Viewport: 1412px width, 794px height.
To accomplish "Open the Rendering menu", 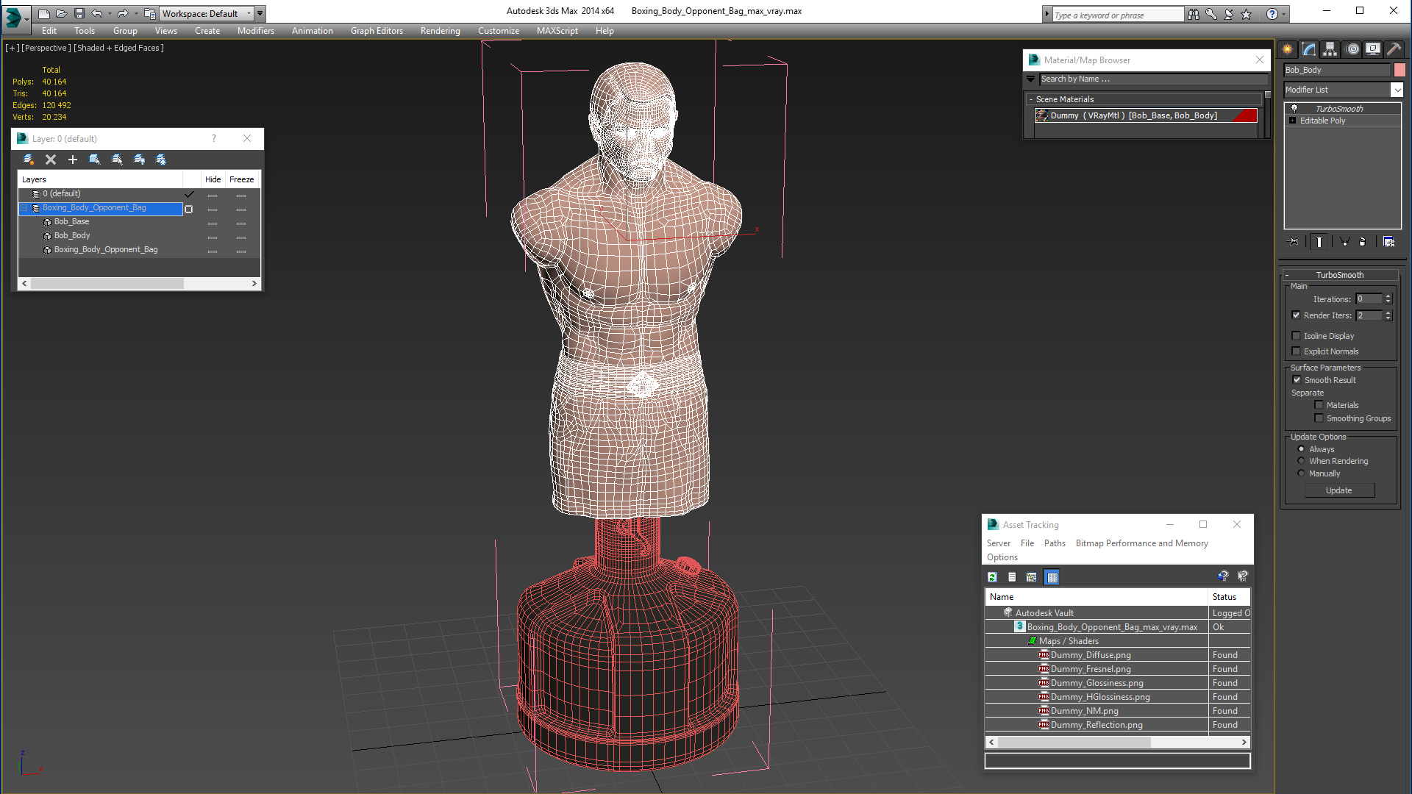I will point(440,31).
